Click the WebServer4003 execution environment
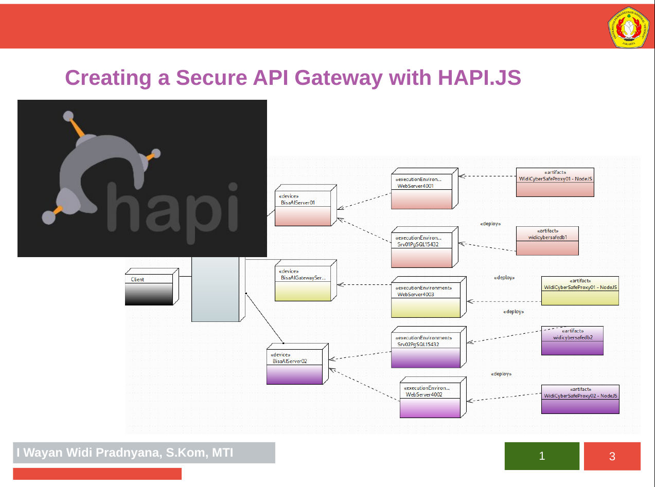The width and height of the screenshot is (655, 487). (429, 297)
